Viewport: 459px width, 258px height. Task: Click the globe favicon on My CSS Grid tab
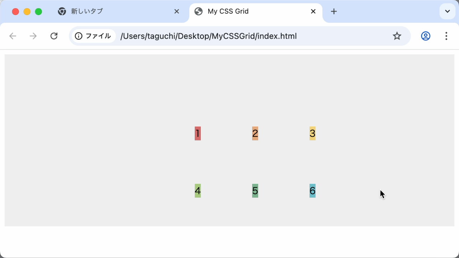(x=199, y=11)
